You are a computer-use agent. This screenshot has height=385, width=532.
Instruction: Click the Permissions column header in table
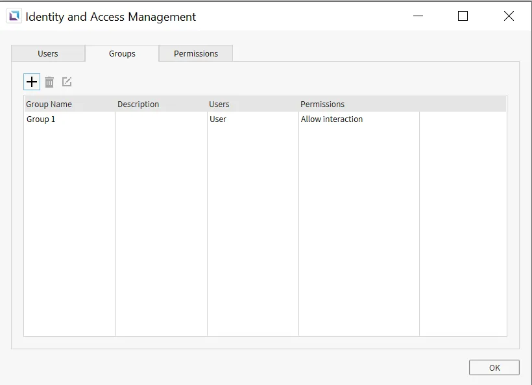point(322,104)
